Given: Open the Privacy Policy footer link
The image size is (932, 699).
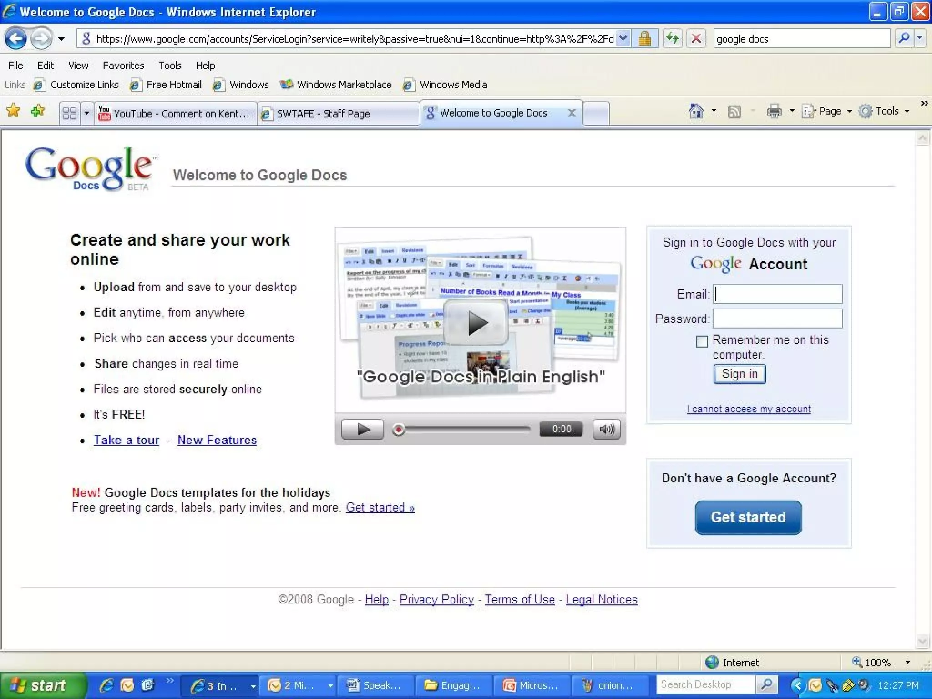Looking at the screenshot, I should pyautogui.click(x=437, y=599).
